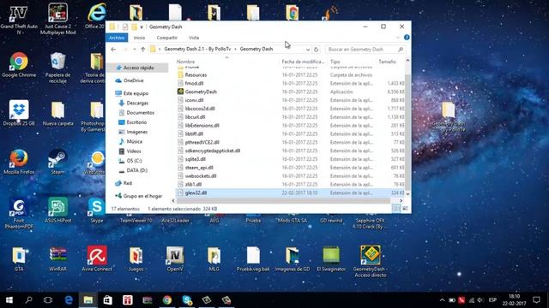Open Grand Theft Auto IV desktop icon
The height and width of the screenshot is (308, 549).
pos(19,19)
